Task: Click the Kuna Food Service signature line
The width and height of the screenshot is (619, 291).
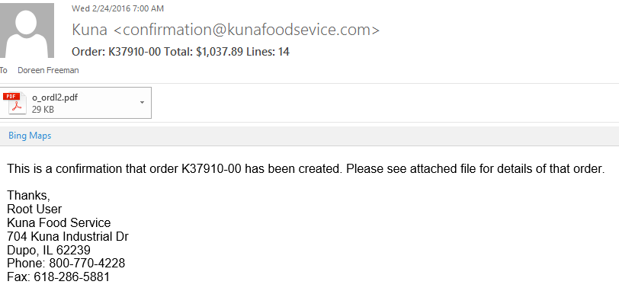Action: tap(59, 222)
